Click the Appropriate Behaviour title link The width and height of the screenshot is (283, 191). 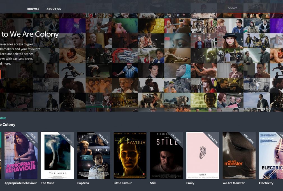point(21,183)
